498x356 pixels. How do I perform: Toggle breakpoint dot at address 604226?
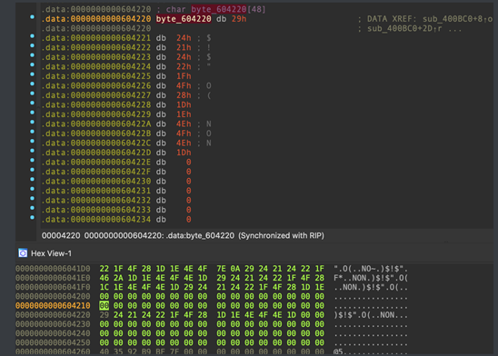[32, 84]
